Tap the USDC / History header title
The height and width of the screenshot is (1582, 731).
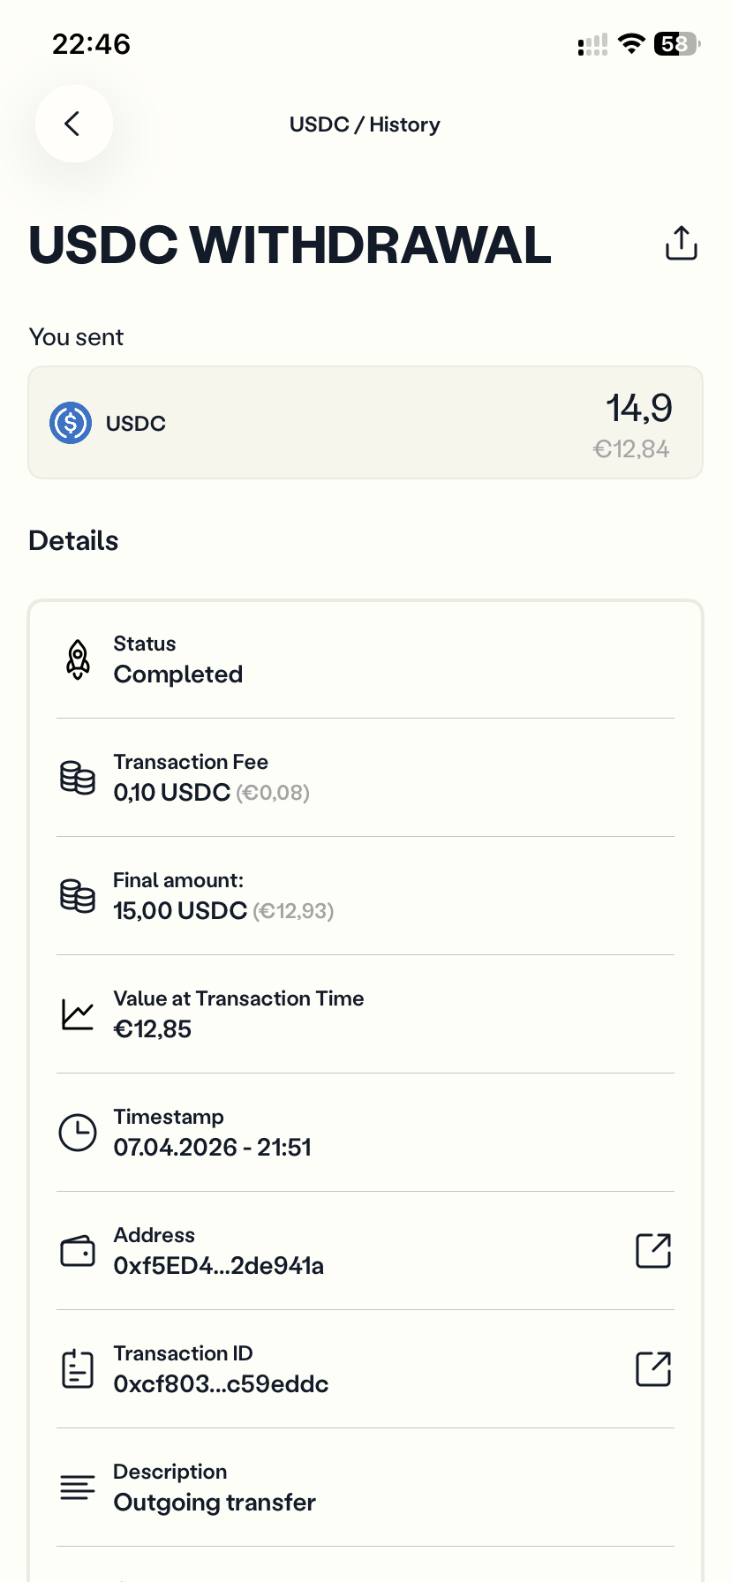coord(365,124)
